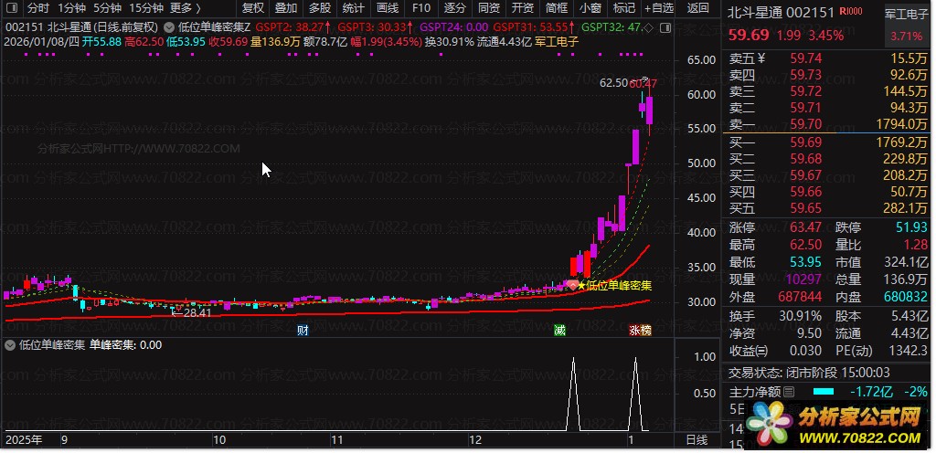Select the 画线 drawing tool
Viewport: 936px width, 453px height.
[388, 7]
